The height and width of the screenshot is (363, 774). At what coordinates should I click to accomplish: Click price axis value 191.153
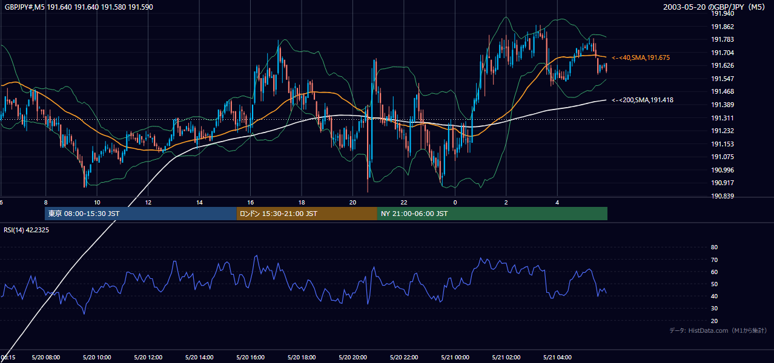click(723, 144)
